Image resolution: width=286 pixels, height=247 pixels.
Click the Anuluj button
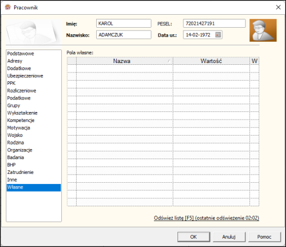click(229, 237)
